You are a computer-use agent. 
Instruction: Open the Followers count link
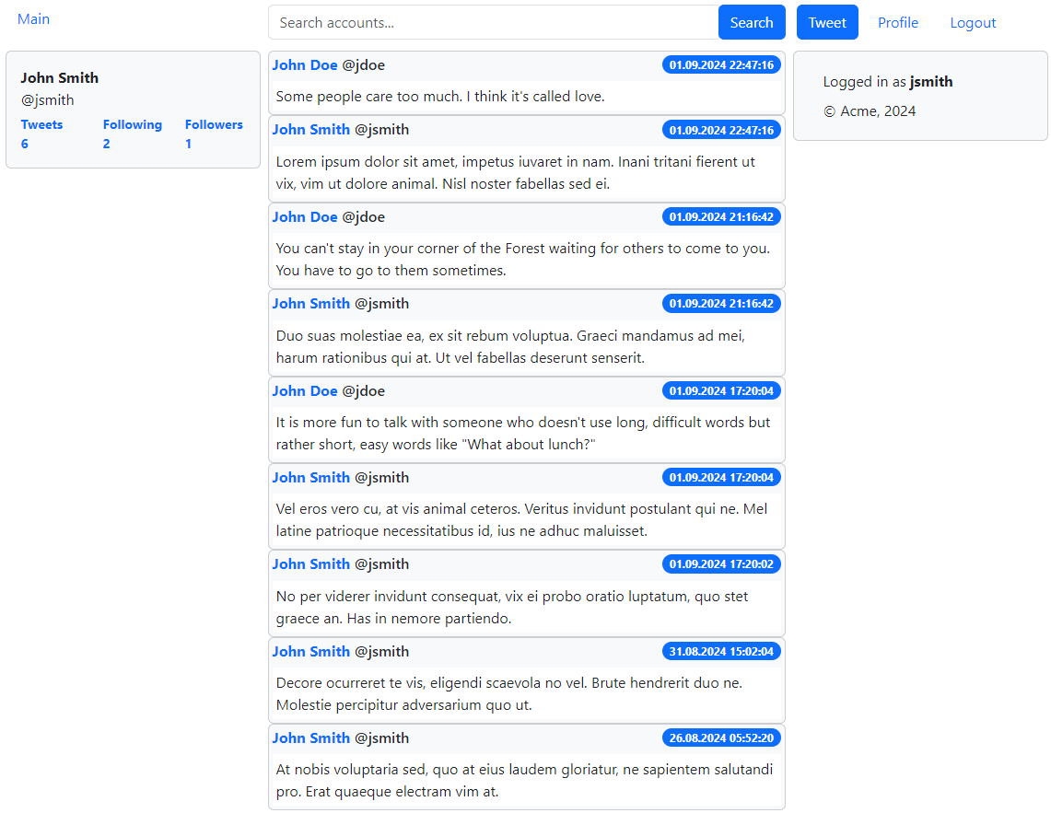pos(214,134)
